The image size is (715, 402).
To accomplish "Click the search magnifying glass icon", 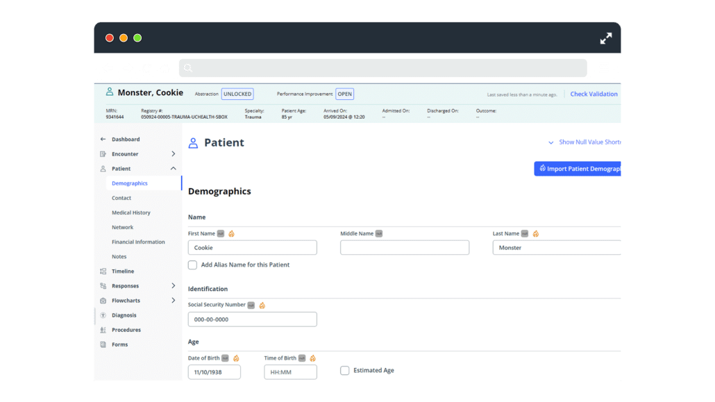I will pos(187,67).
